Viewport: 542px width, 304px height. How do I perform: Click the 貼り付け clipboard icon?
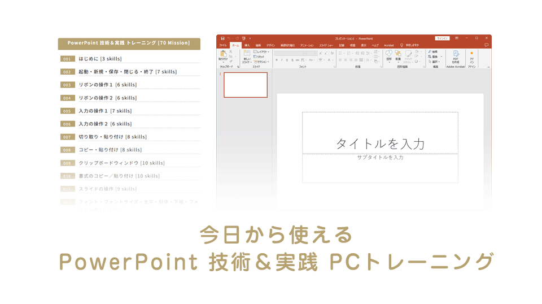(x=224, y=53)
